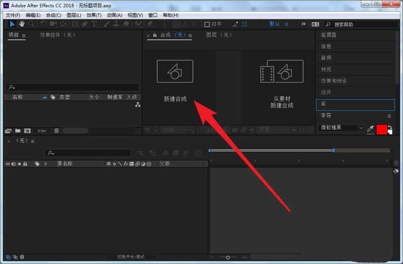Image resolution: width=403 pixels, height=264 pixels.
Task: Sort by the label tag column
Action: click(53, 97)
